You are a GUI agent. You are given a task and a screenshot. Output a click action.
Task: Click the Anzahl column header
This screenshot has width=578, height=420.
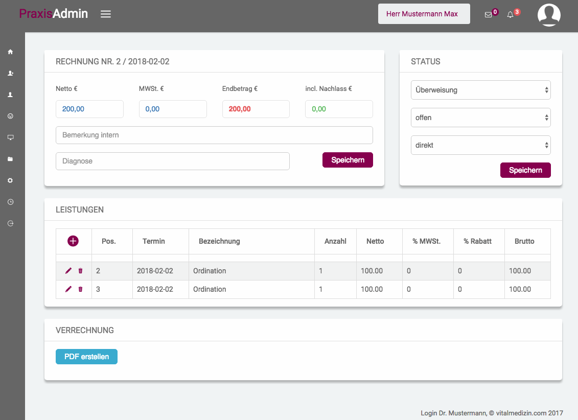coord(335,241)
